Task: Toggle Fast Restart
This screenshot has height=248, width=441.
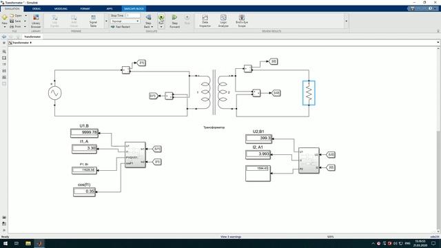Action: click(x=121, y=27)
